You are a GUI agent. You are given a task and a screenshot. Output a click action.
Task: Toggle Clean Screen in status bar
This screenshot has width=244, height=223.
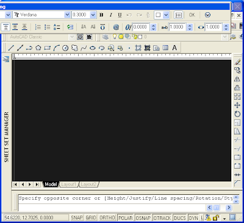coord(232,218)
